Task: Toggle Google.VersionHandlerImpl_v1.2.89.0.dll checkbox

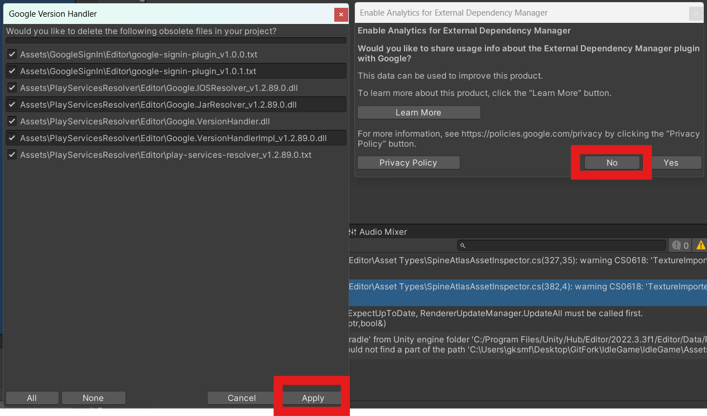Action: click(12, 138)
